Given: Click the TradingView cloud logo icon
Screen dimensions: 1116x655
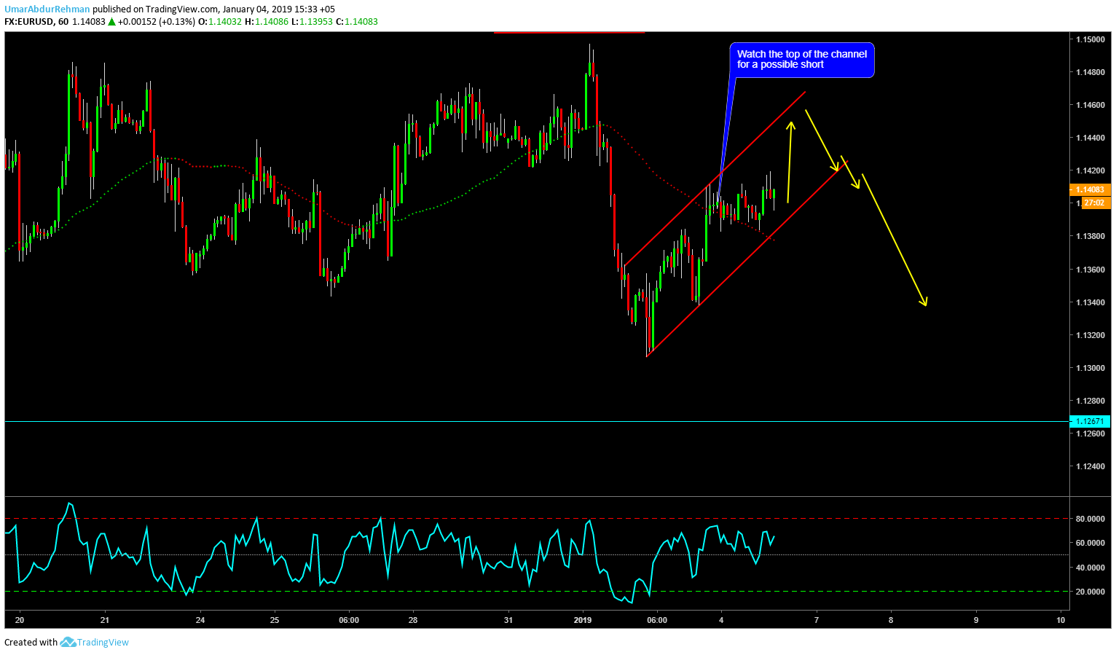Looking at the screenshot, I should 68,642.
